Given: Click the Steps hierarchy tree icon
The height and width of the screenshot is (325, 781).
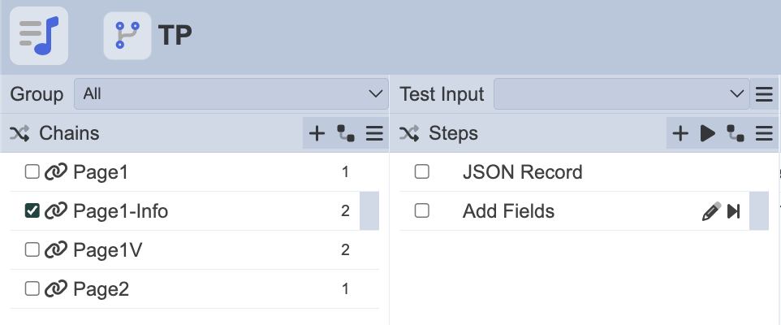Looking at the screenshot, I should click(x=736, y=133).
